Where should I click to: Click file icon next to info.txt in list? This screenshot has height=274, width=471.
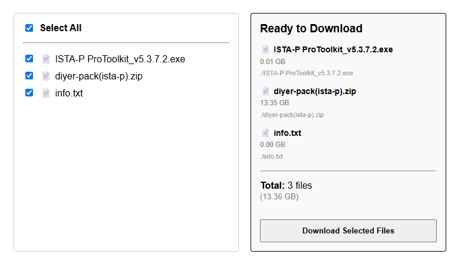point(45,93)
